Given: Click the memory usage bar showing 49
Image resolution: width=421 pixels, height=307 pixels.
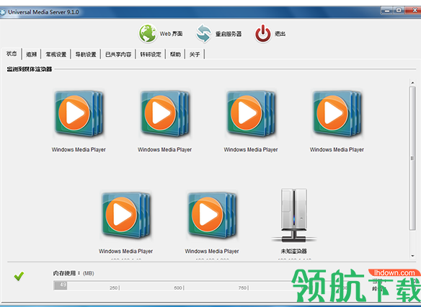Looking at the screenshot, I should (x=61, y=285).
